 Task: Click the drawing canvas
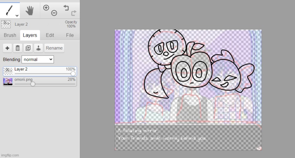[x=188, y=90]
